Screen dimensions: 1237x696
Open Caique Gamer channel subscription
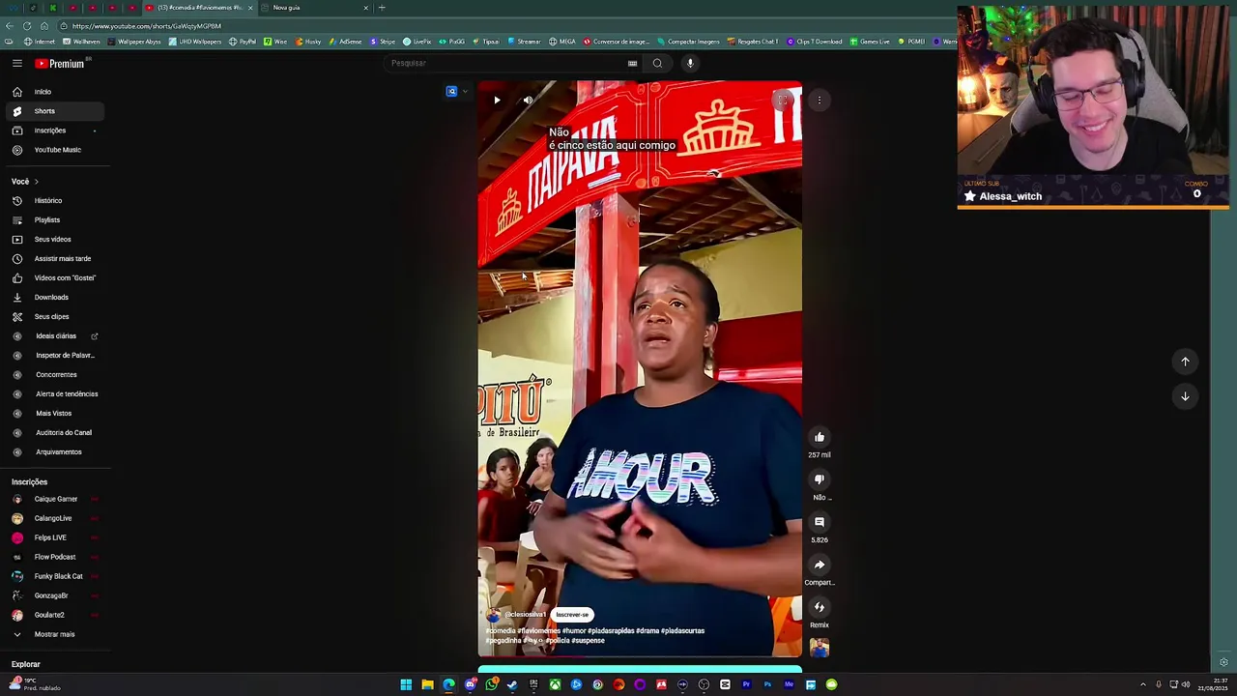click(53, 499)
